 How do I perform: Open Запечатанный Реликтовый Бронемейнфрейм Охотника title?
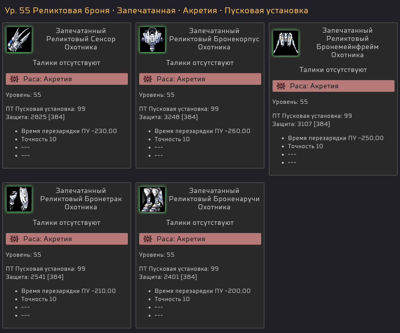pos(347,43)
